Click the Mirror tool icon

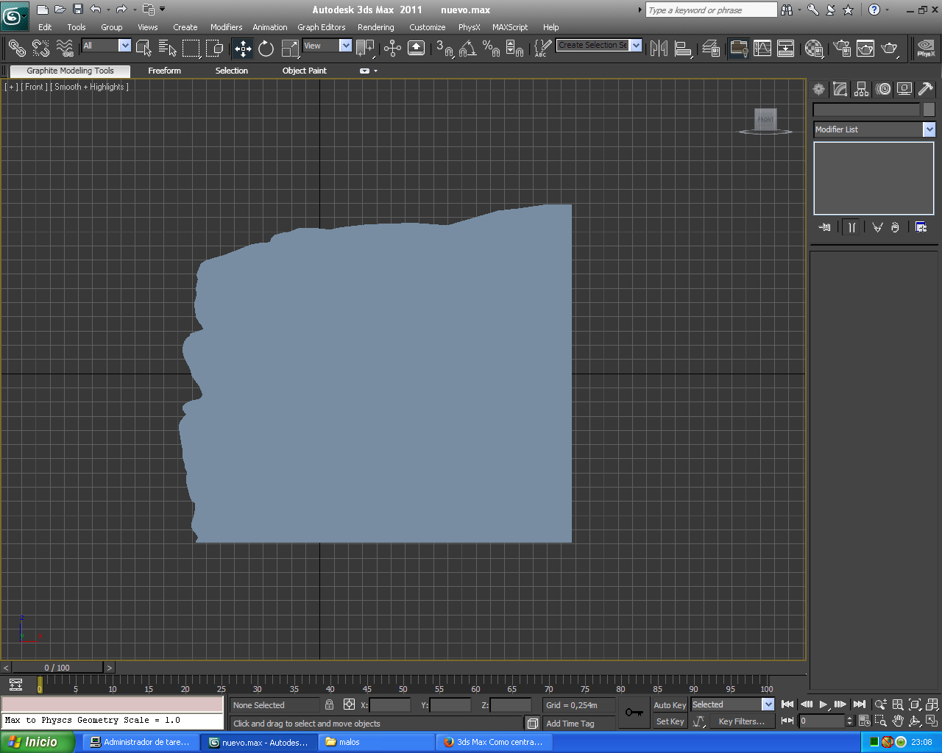tap(659, 49)
